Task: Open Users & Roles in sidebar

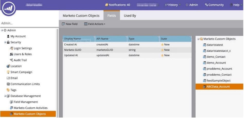Action: (x=23, y=54)
